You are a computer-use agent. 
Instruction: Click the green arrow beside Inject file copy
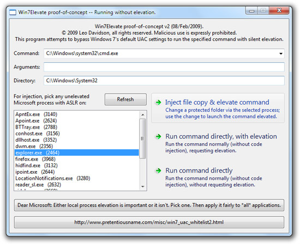click(158, 102)
